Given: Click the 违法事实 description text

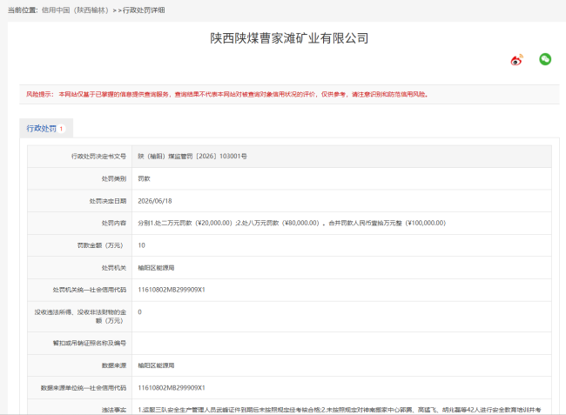Looking at the screenshot, I should click(x=340, y=410).
